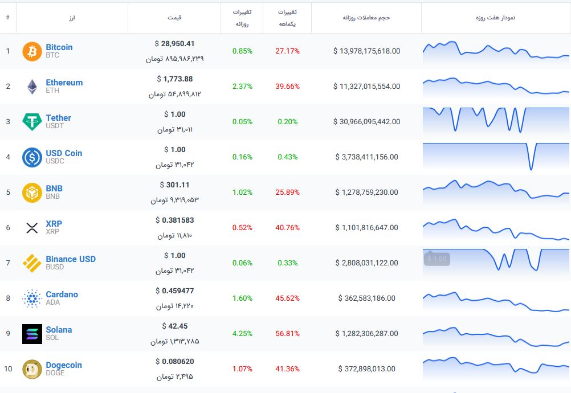The height and width of the screenshot is (393, 571).
Task: Click the Ethereum diamond logo
Action: (x=32, y=87)
